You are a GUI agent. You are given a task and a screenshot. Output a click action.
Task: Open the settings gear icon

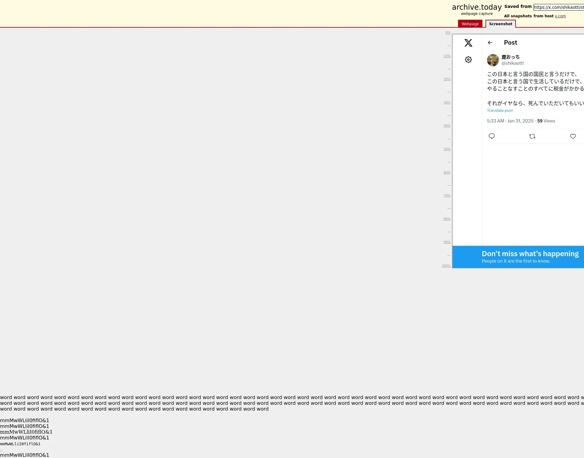(468, 60)
